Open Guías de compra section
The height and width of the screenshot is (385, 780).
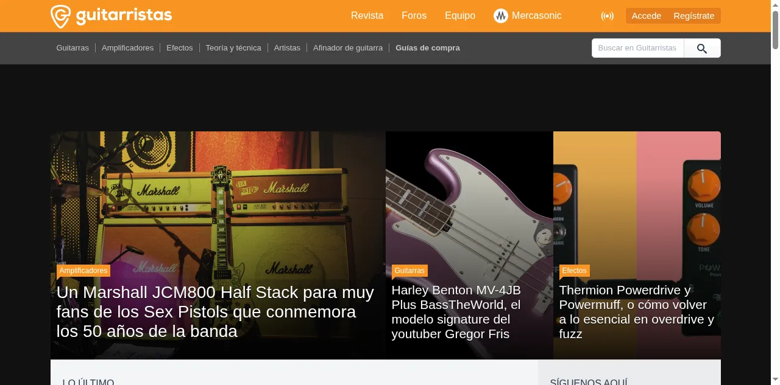428,47
